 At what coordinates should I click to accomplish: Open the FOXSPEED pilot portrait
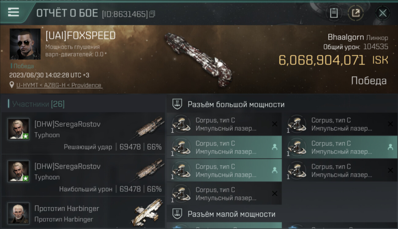pos(25,44)
